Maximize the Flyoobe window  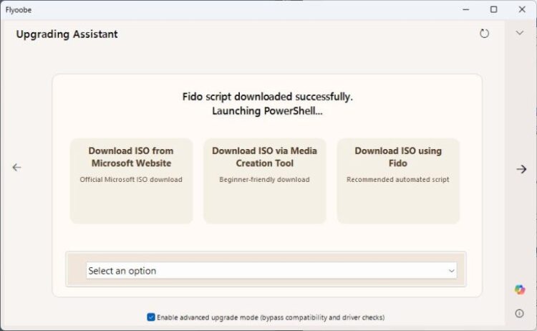pos(493,9)
